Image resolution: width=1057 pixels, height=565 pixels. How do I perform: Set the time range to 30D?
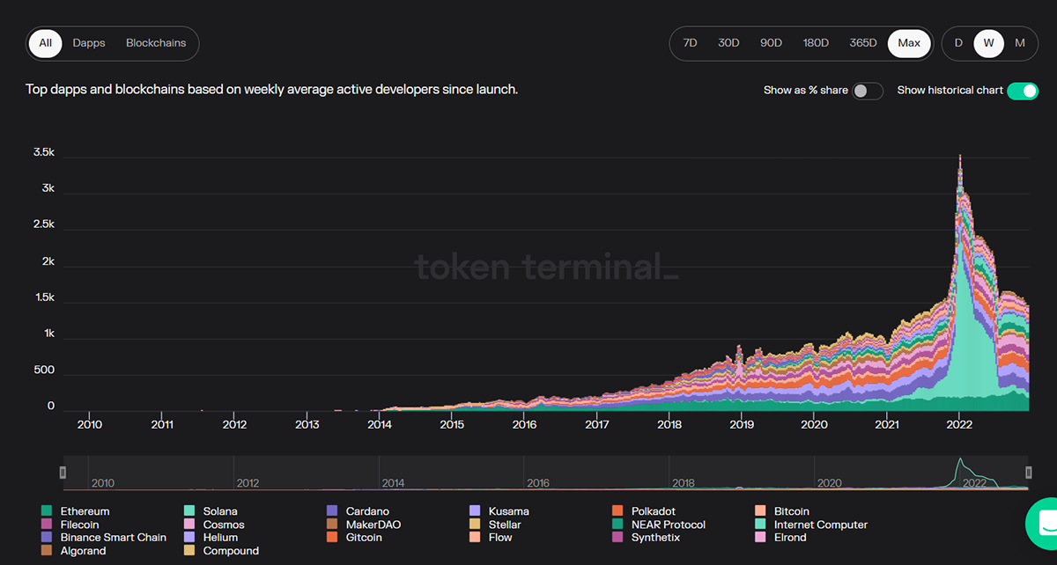(x=728, y=43)
